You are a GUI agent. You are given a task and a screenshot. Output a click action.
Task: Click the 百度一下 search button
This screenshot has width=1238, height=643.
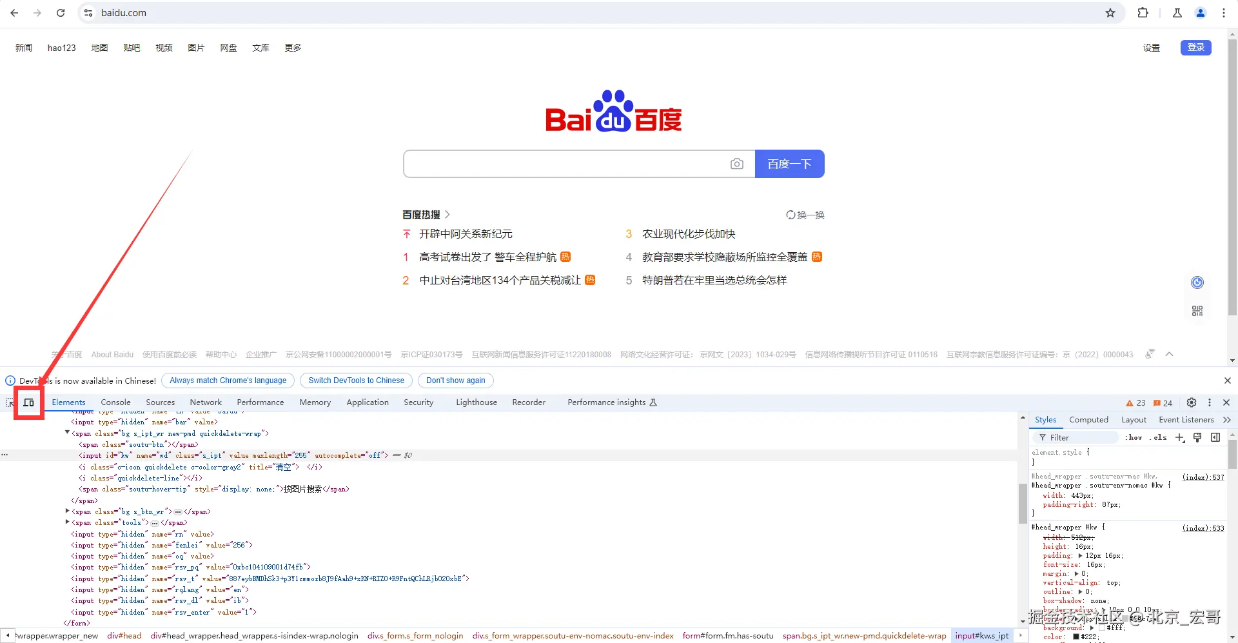pyautogui.click(x=790, y=164)
